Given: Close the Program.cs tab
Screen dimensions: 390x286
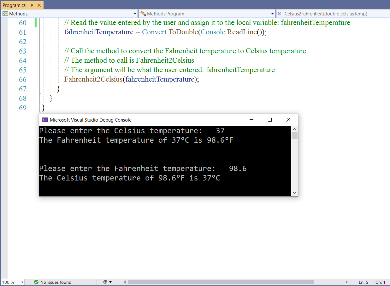Looking at the screenshot, I should tap(39, 5).
